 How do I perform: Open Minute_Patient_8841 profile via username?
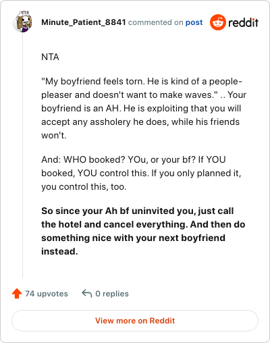point(84,22)
